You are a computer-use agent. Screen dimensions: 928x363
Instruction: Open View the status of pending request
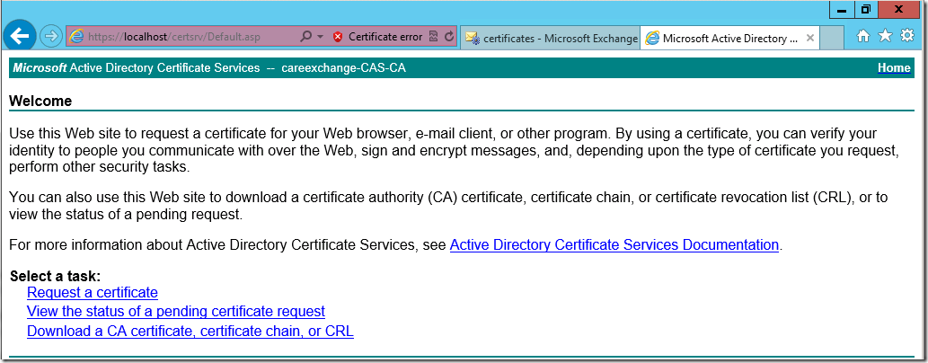(x=176, y=312)
